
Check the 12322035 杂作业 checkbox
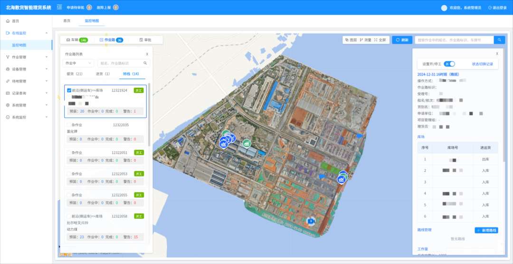point(69,125)
